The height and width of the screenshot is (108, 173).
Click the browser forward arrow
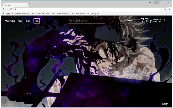[7, 9]
